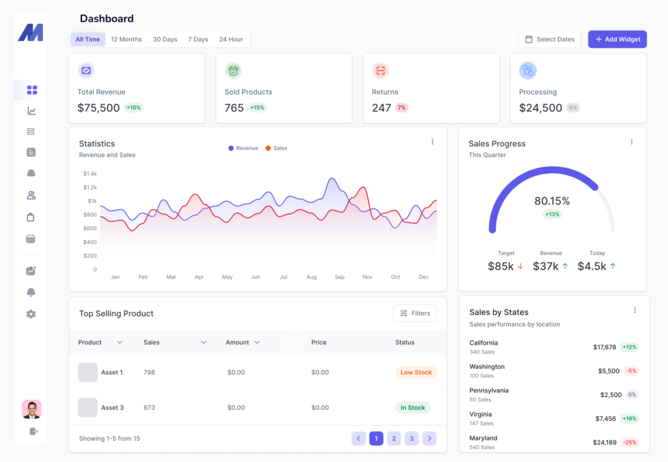Click the calendar icon in the sidebar
The image size is (668, 462).
coord(31,238)
